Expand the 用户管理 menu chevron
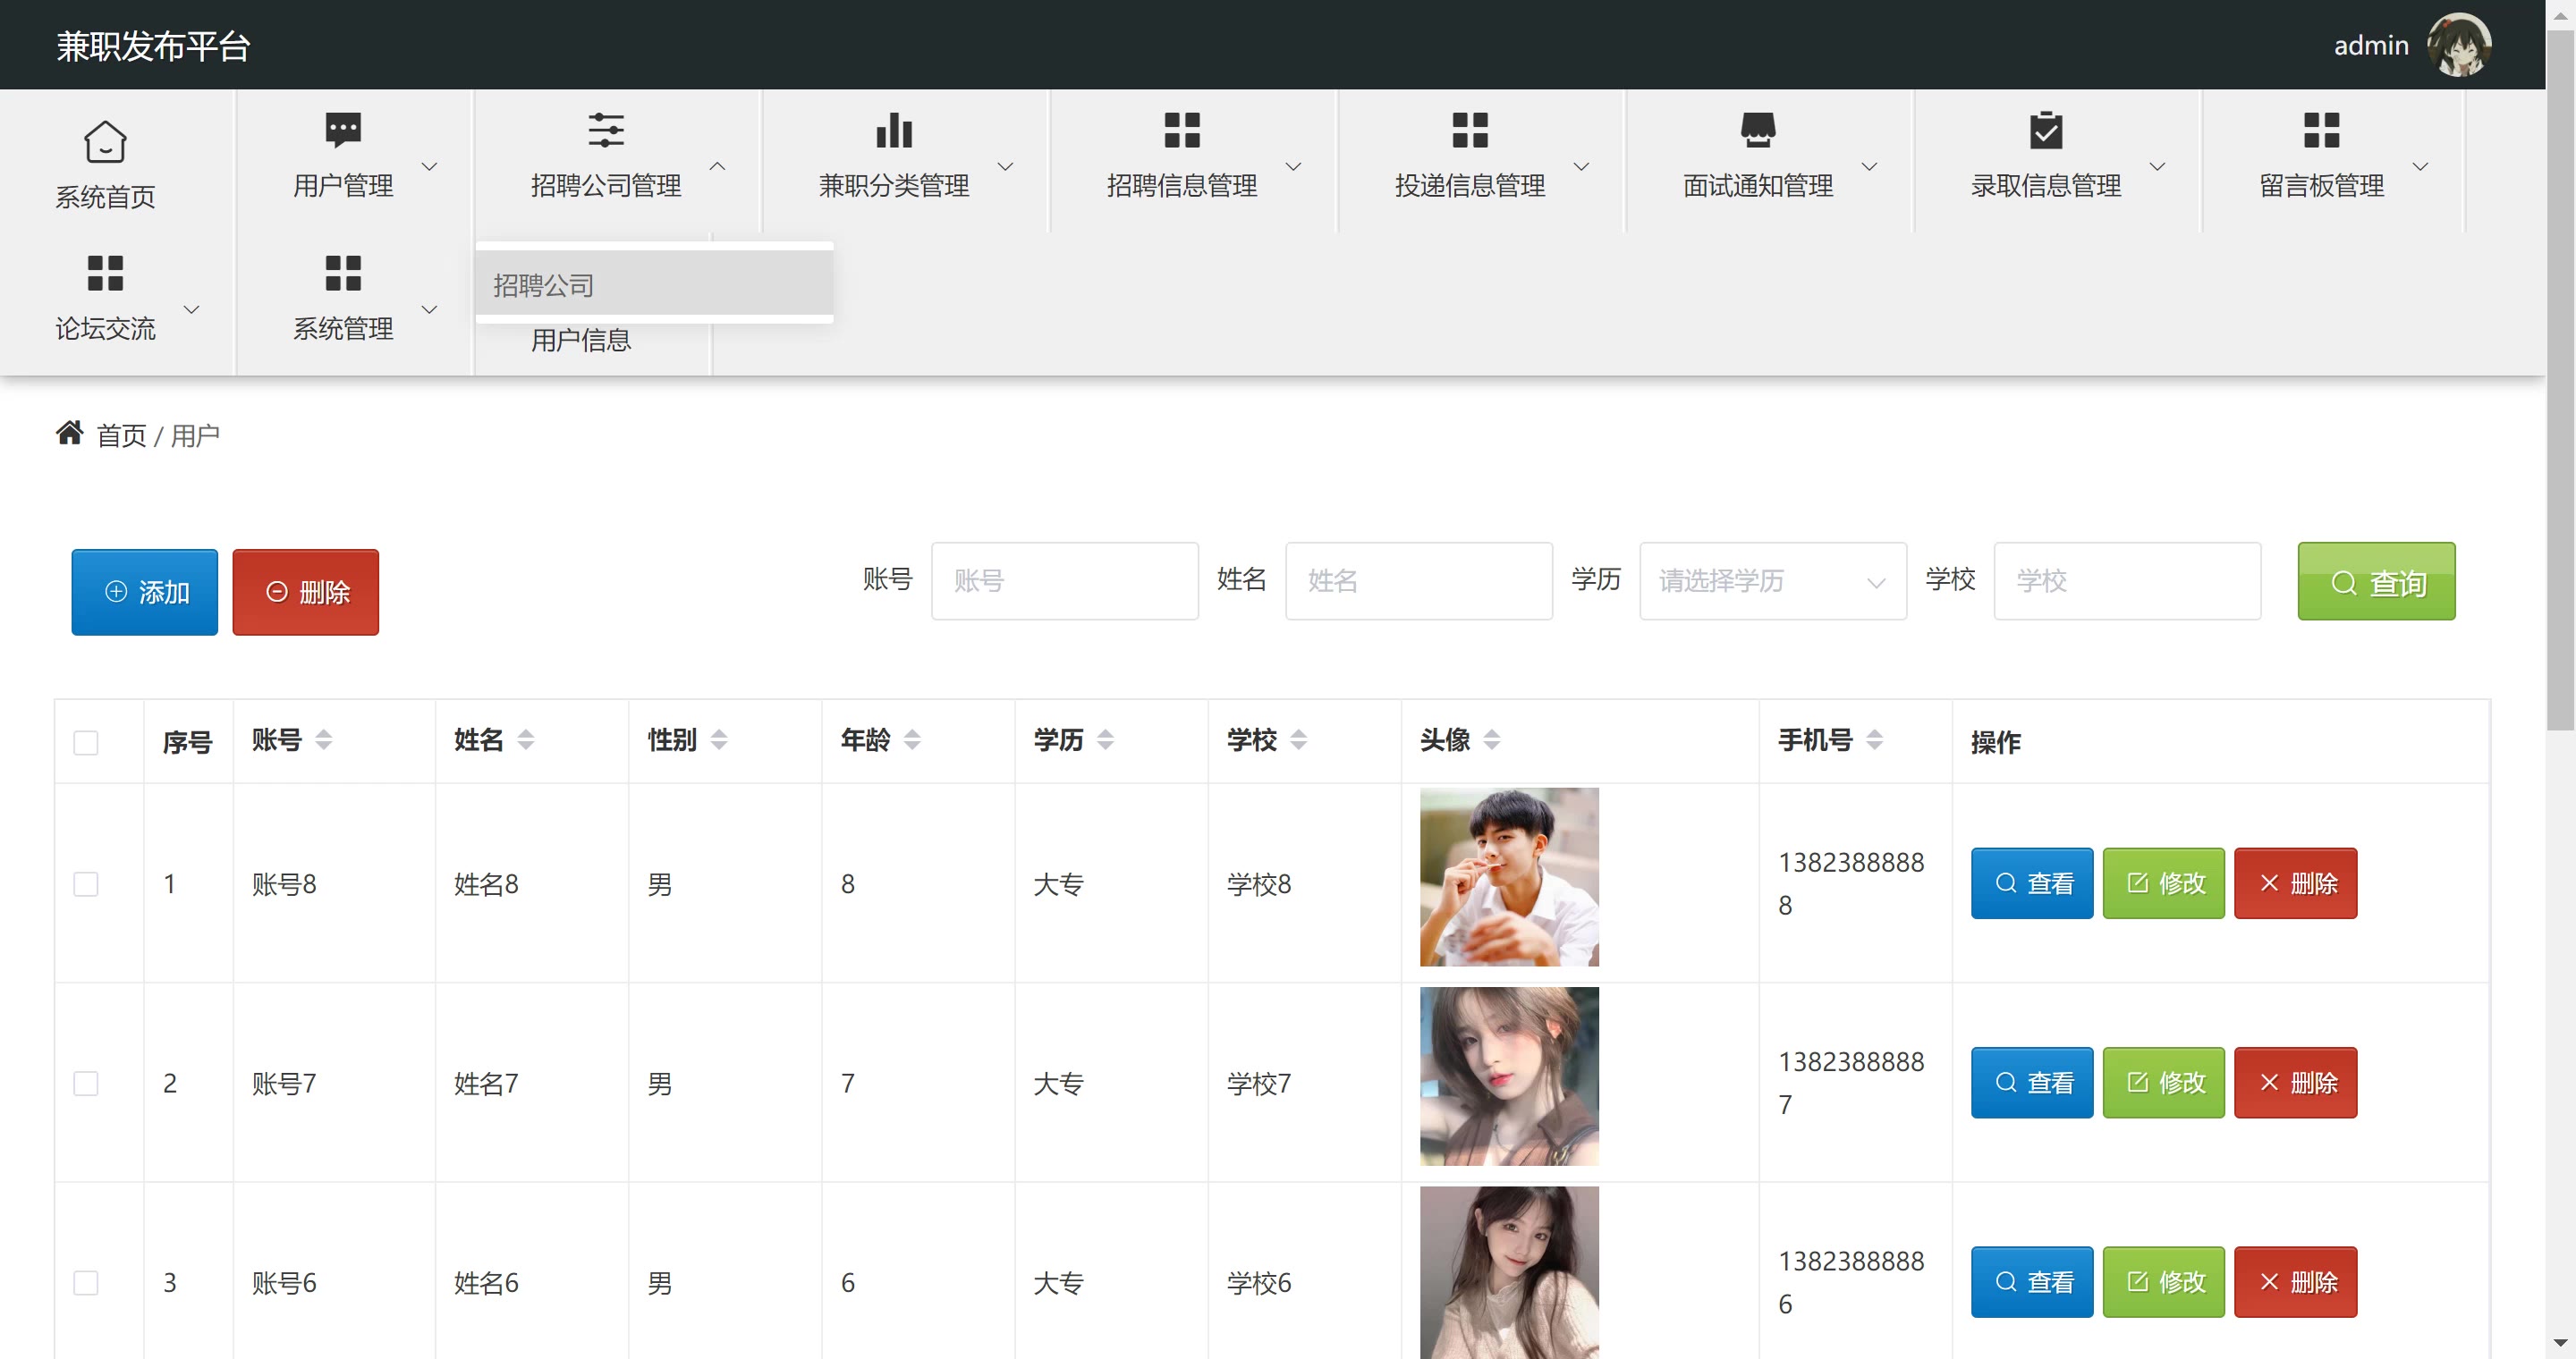Viewport: 2576px width, 1359px height. 429,166
